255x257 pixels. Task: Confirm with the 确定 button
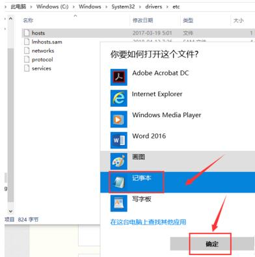pos(212,244)
